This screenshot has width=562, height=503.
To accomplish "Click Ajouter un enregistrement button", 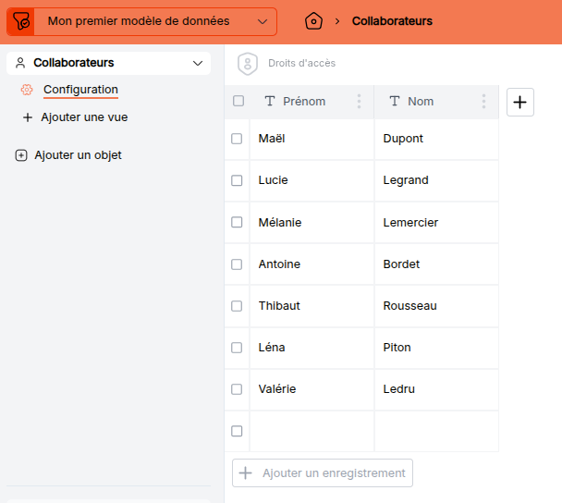I will [323, 472].
